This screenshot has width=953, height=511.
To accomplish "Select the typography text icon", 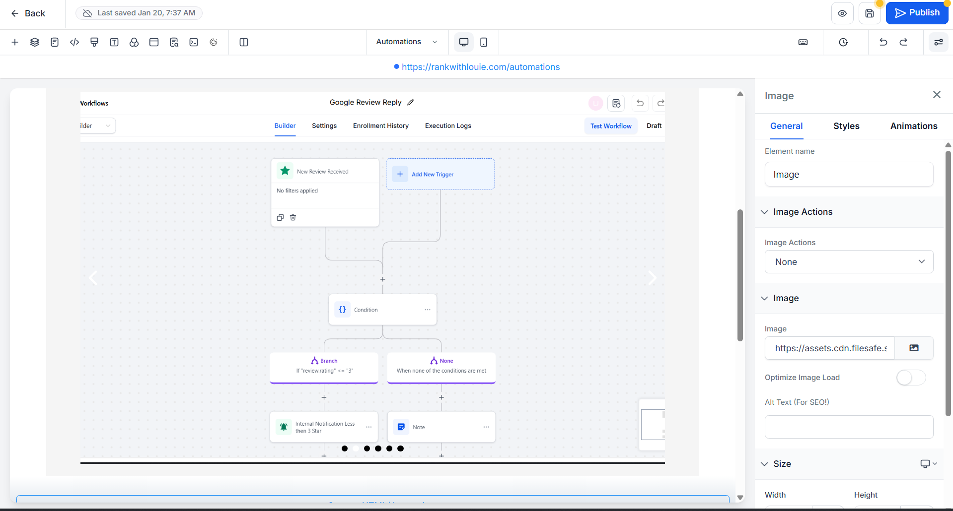I will pos(114,42).
